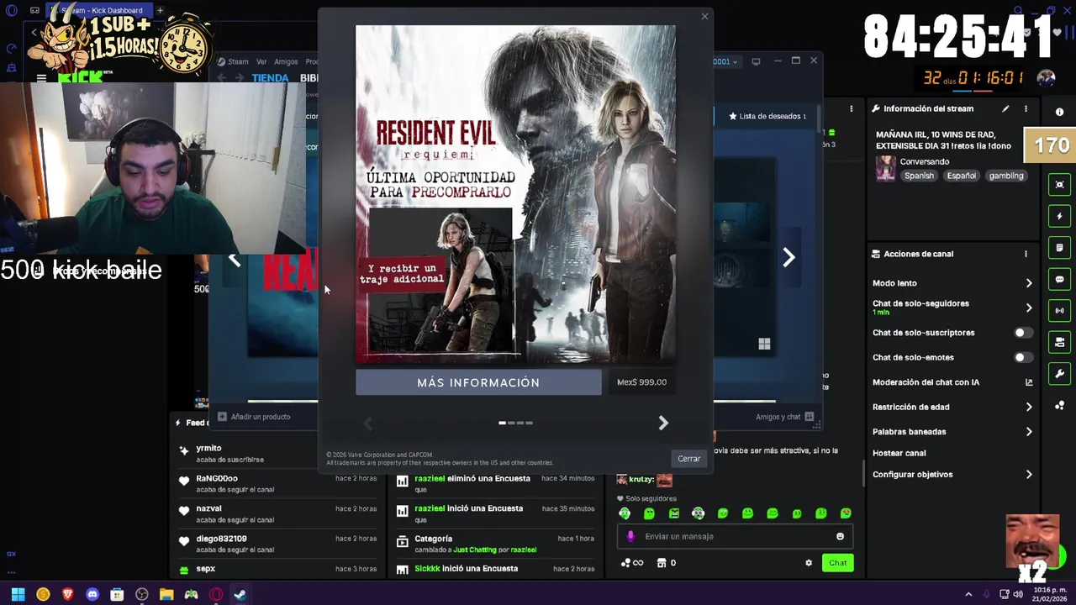
Task: Open Steam from the taskbar
Action: coord(240,594)
